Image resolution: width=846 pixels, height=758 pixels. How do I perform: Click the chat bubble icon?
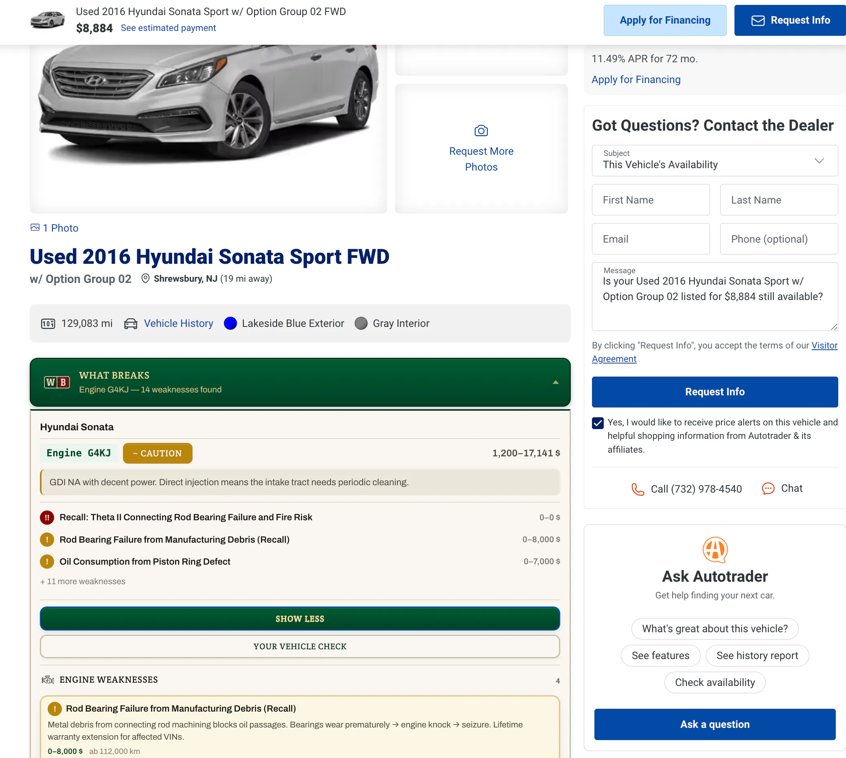[768, 488]
